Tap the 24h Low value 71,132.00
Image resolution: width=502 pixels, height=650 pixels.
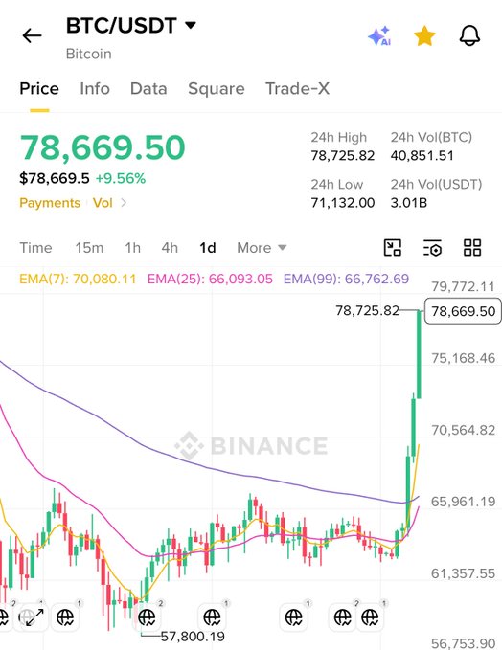(343, 203)
